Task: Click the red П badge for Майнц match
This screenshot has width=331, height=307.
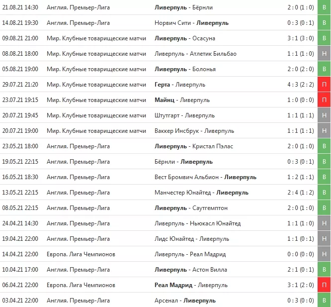Action: click(324, 100)
